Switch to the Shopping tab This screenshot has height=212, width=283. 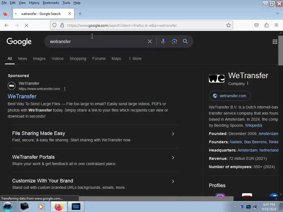tap(78, 59)
